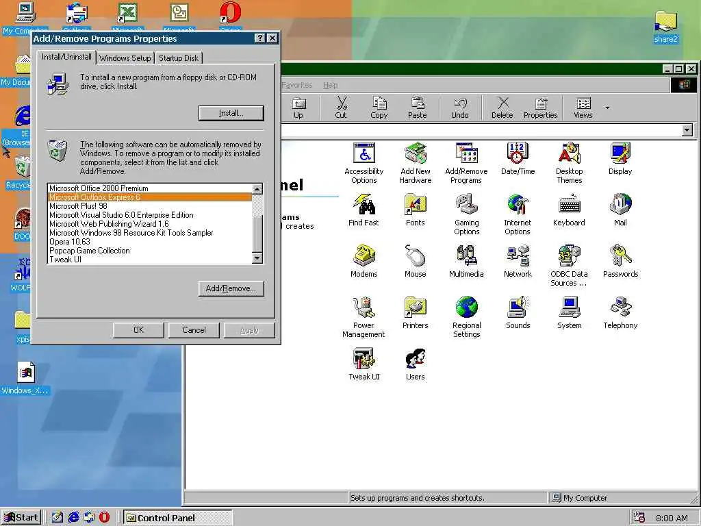Select Microsoft Office 2000 Premium in list

[x=149, y=188]
